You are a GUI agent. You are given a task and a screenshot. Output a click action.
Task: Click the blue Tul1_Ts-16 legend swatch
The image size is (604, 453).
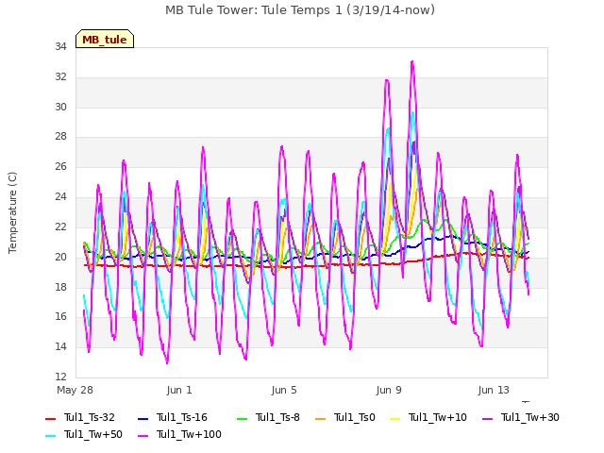pos(143,418)
